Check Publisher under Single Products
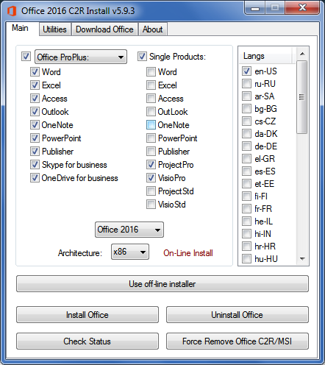 [151, 152]
